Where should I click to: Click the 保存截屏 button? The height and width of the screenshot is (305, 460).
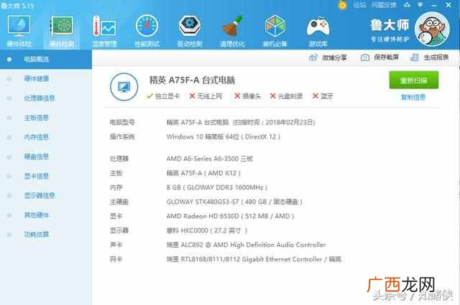pyautogui.click(x=380, y=57)
